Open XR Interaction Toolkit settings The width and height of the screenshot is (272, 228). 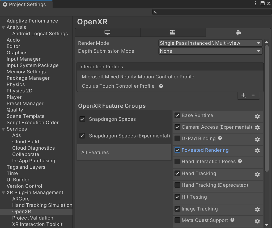37,224
